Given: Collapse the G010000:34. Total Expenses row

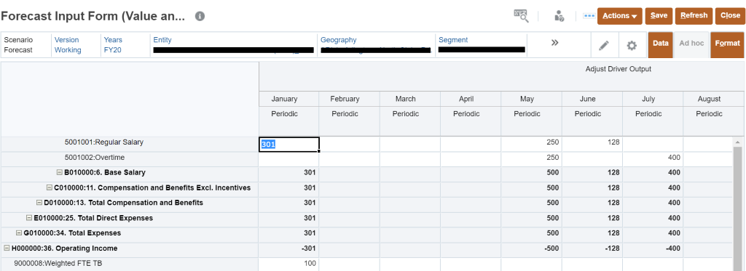Looking at the screenshot, I should click(x=19, y=233).
